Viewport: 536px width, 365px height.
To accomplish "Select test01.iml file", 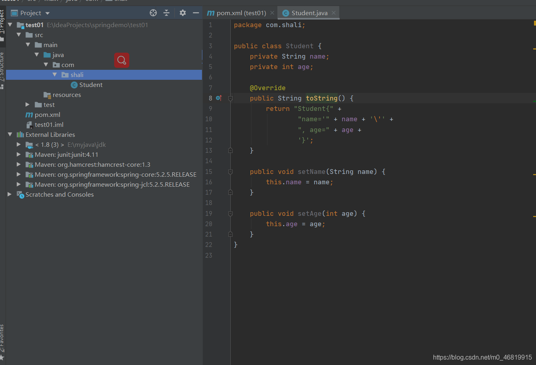I will (49, 124).
